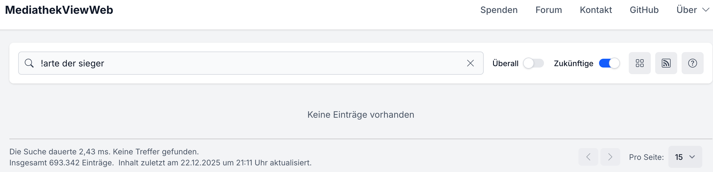Open the Forum navigation item
Viewport: 713px width, 172px height.
click(549, 10)
